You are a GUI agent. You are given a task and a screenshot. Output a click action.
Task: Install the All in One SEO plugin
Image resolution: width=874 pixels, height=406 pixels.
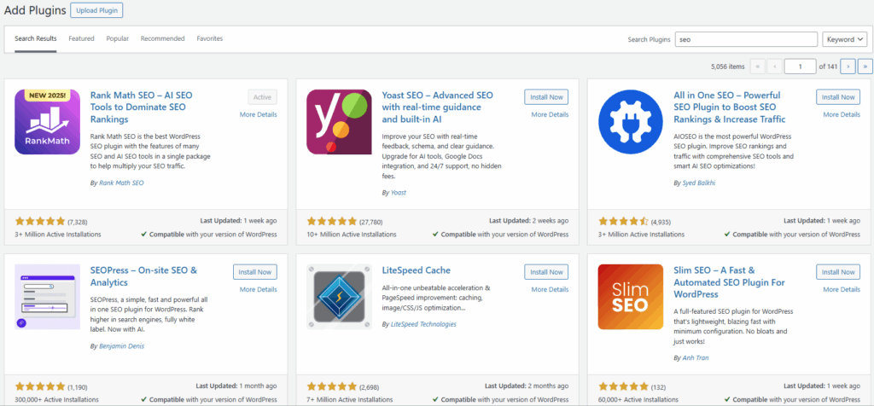838,97
